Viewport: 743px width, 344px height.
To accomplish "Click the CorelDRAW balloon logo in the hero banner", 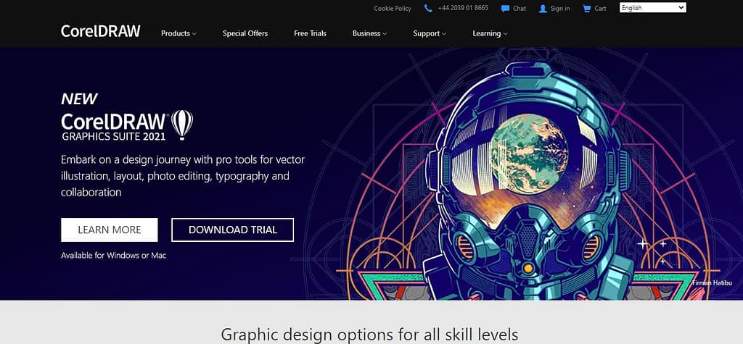I will coord(182,125).
